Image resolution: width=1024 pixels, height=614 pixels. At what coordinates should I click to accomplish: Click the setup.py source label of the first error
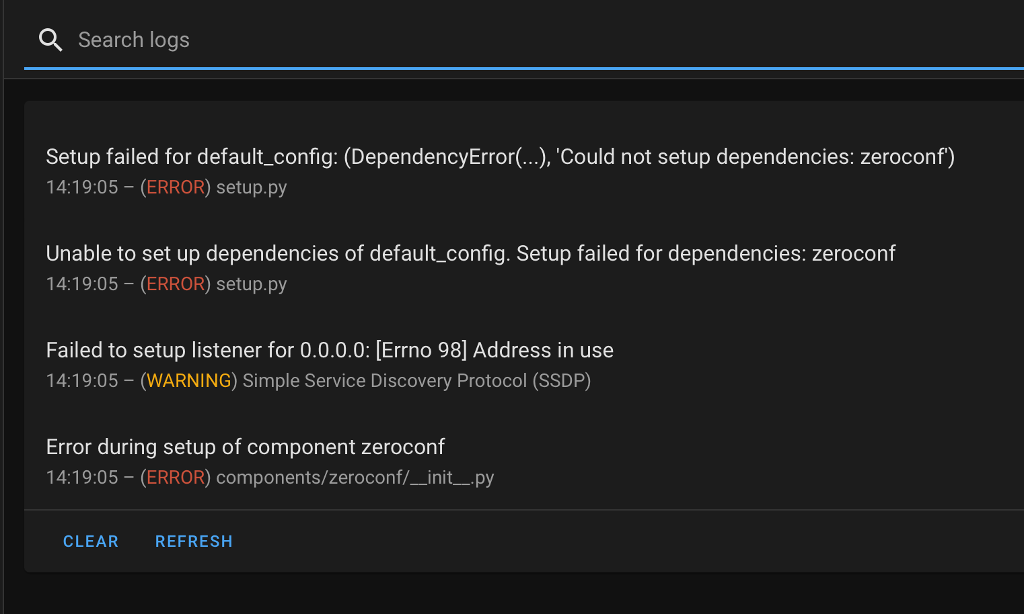[251, 187]
